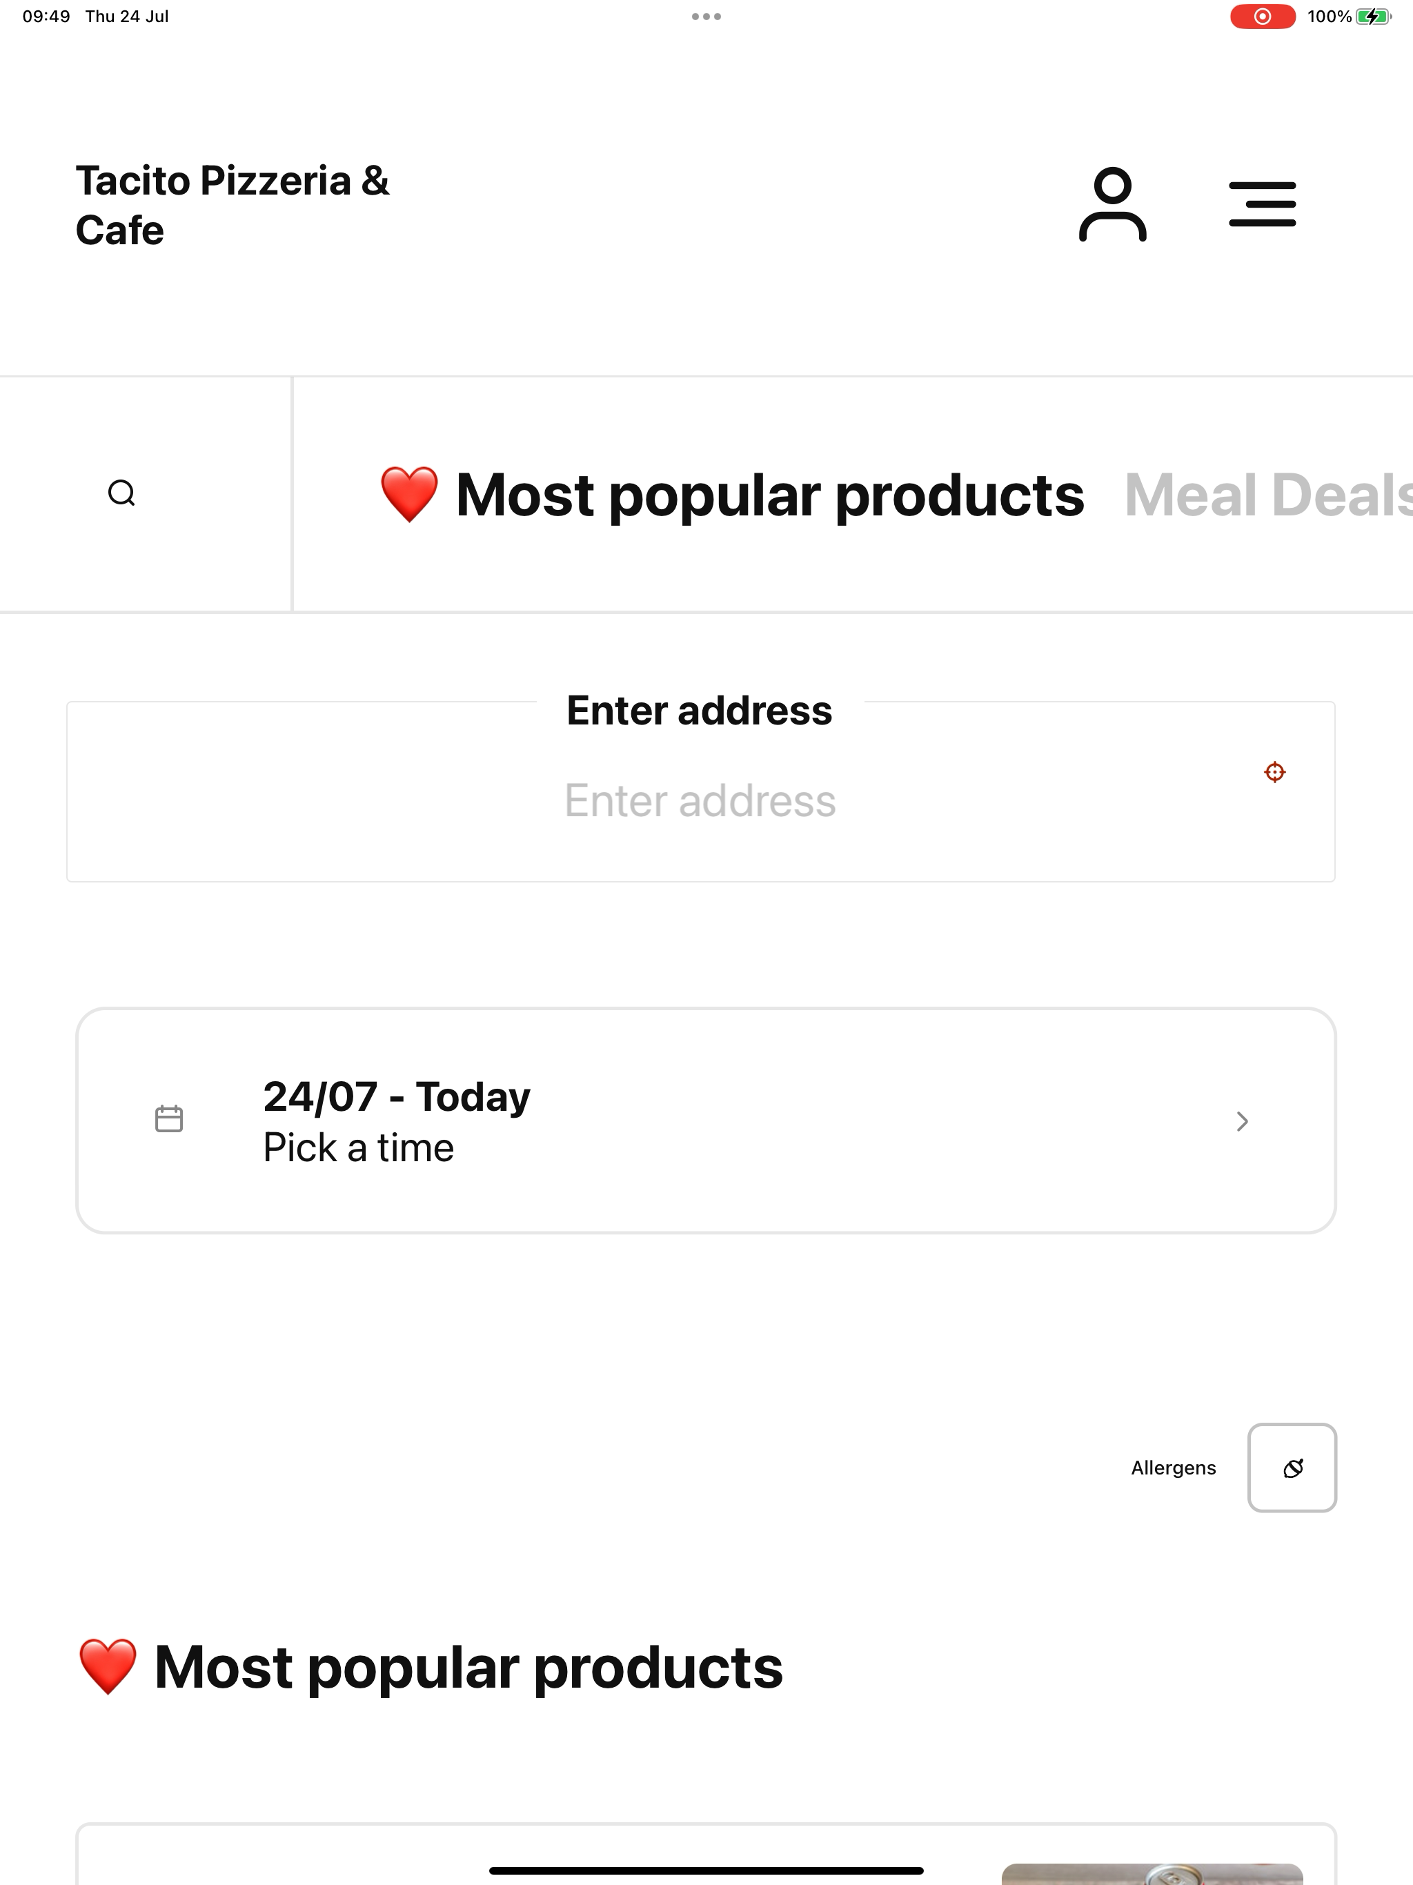This screenshot has height=1885, width=1413.
Task: Open the user account profile icon
Action: tap(1112, 204)
